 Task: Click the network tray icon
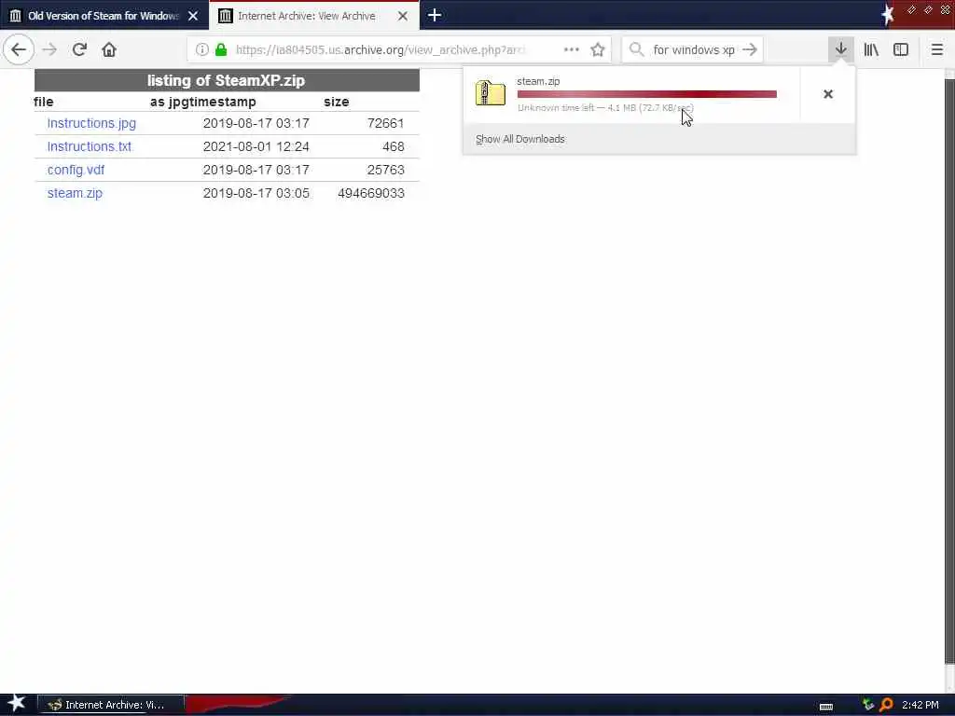click(868, 705)
